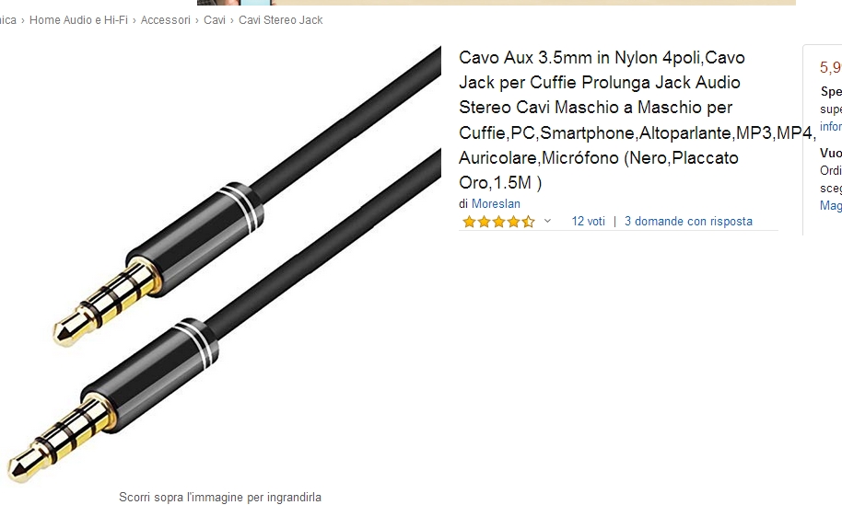This screenshot has width=842, height=505.
Task: Click 'Scorri sopra l'immagine per ingrandirla' caption
Action: pyautogui.click(x=220, y=497)
